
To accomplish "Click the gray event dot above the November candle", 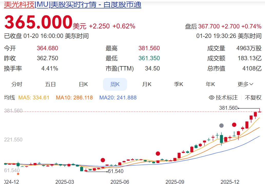I will point(221,126).
